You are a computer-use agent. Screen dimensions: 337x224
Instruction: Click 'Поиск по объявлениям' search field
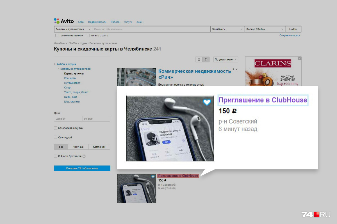[151, 29]
